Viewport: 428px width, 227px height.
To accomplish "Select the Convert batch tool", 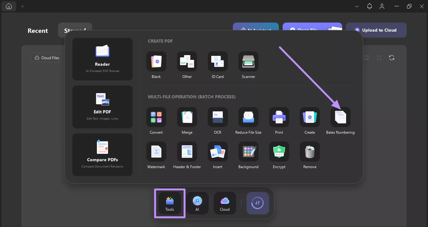I will (x=156, y=117).
